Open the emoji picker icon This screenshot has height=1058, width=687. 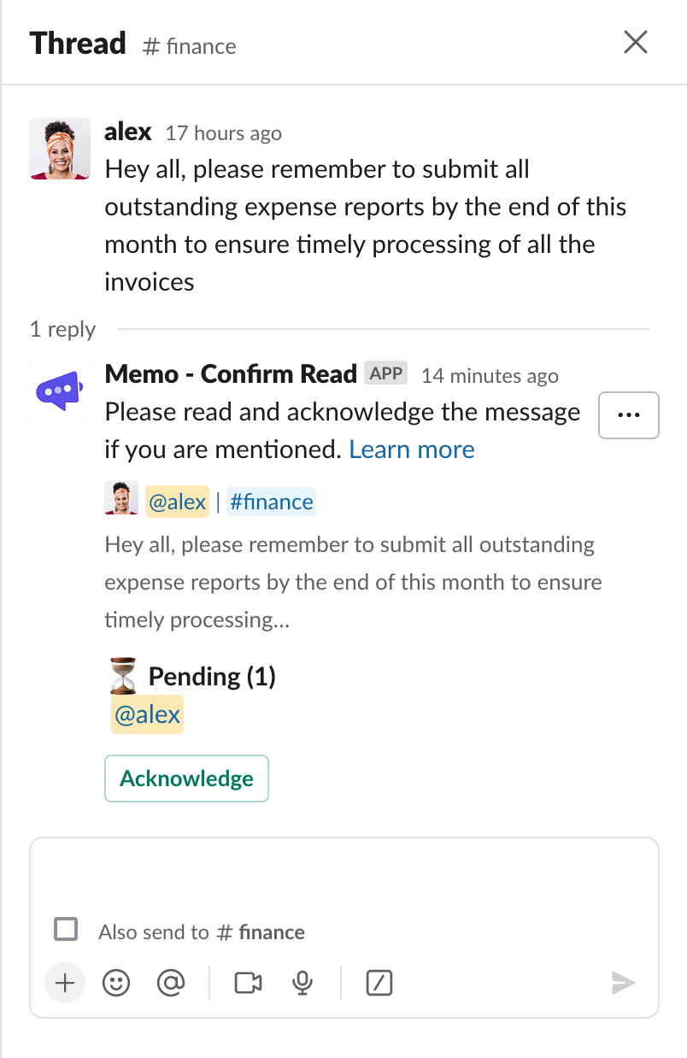pos(116,984)
